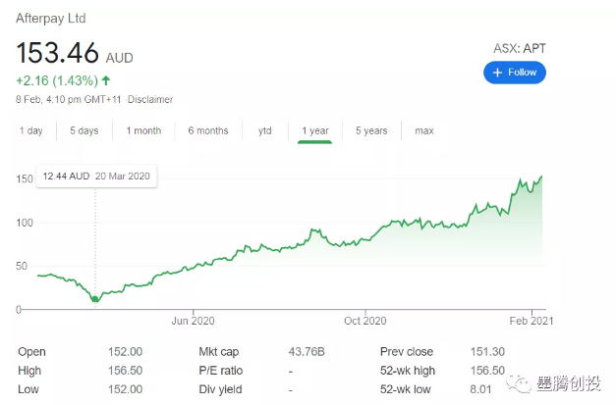View the 5 years chart range
This screenshot has height=405, width=616.
coord(371,130)
